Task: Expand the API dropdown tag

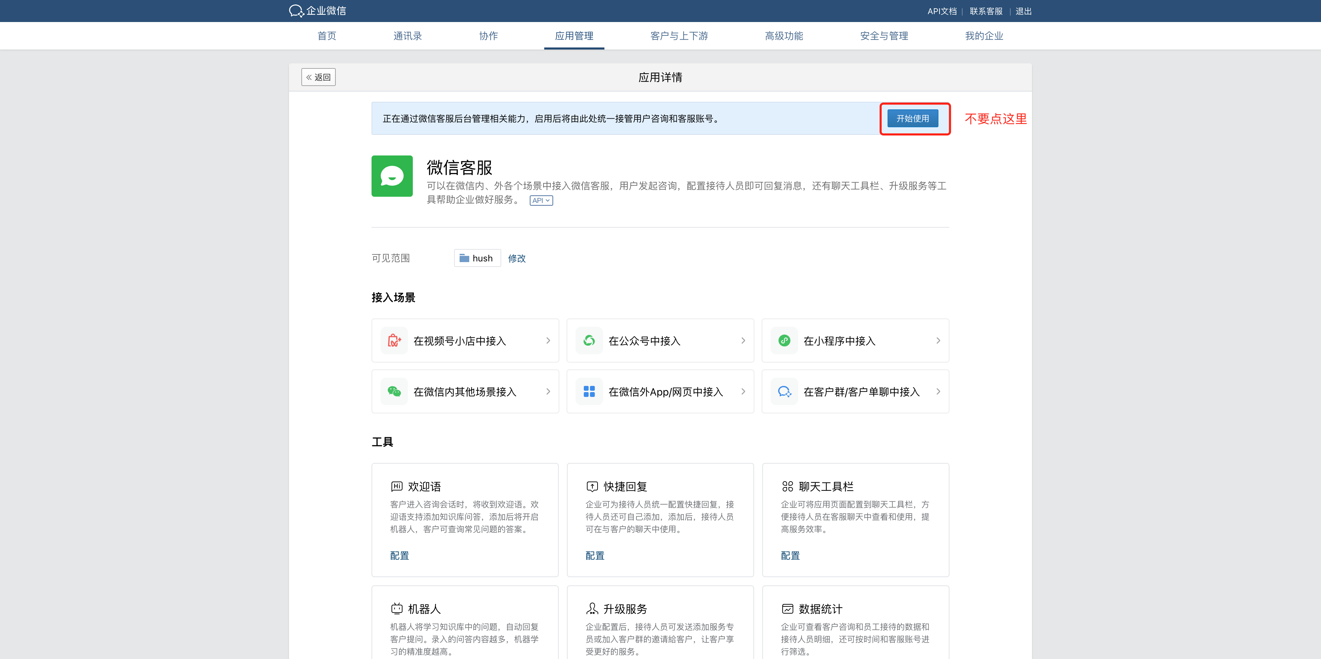Action: 541,201
